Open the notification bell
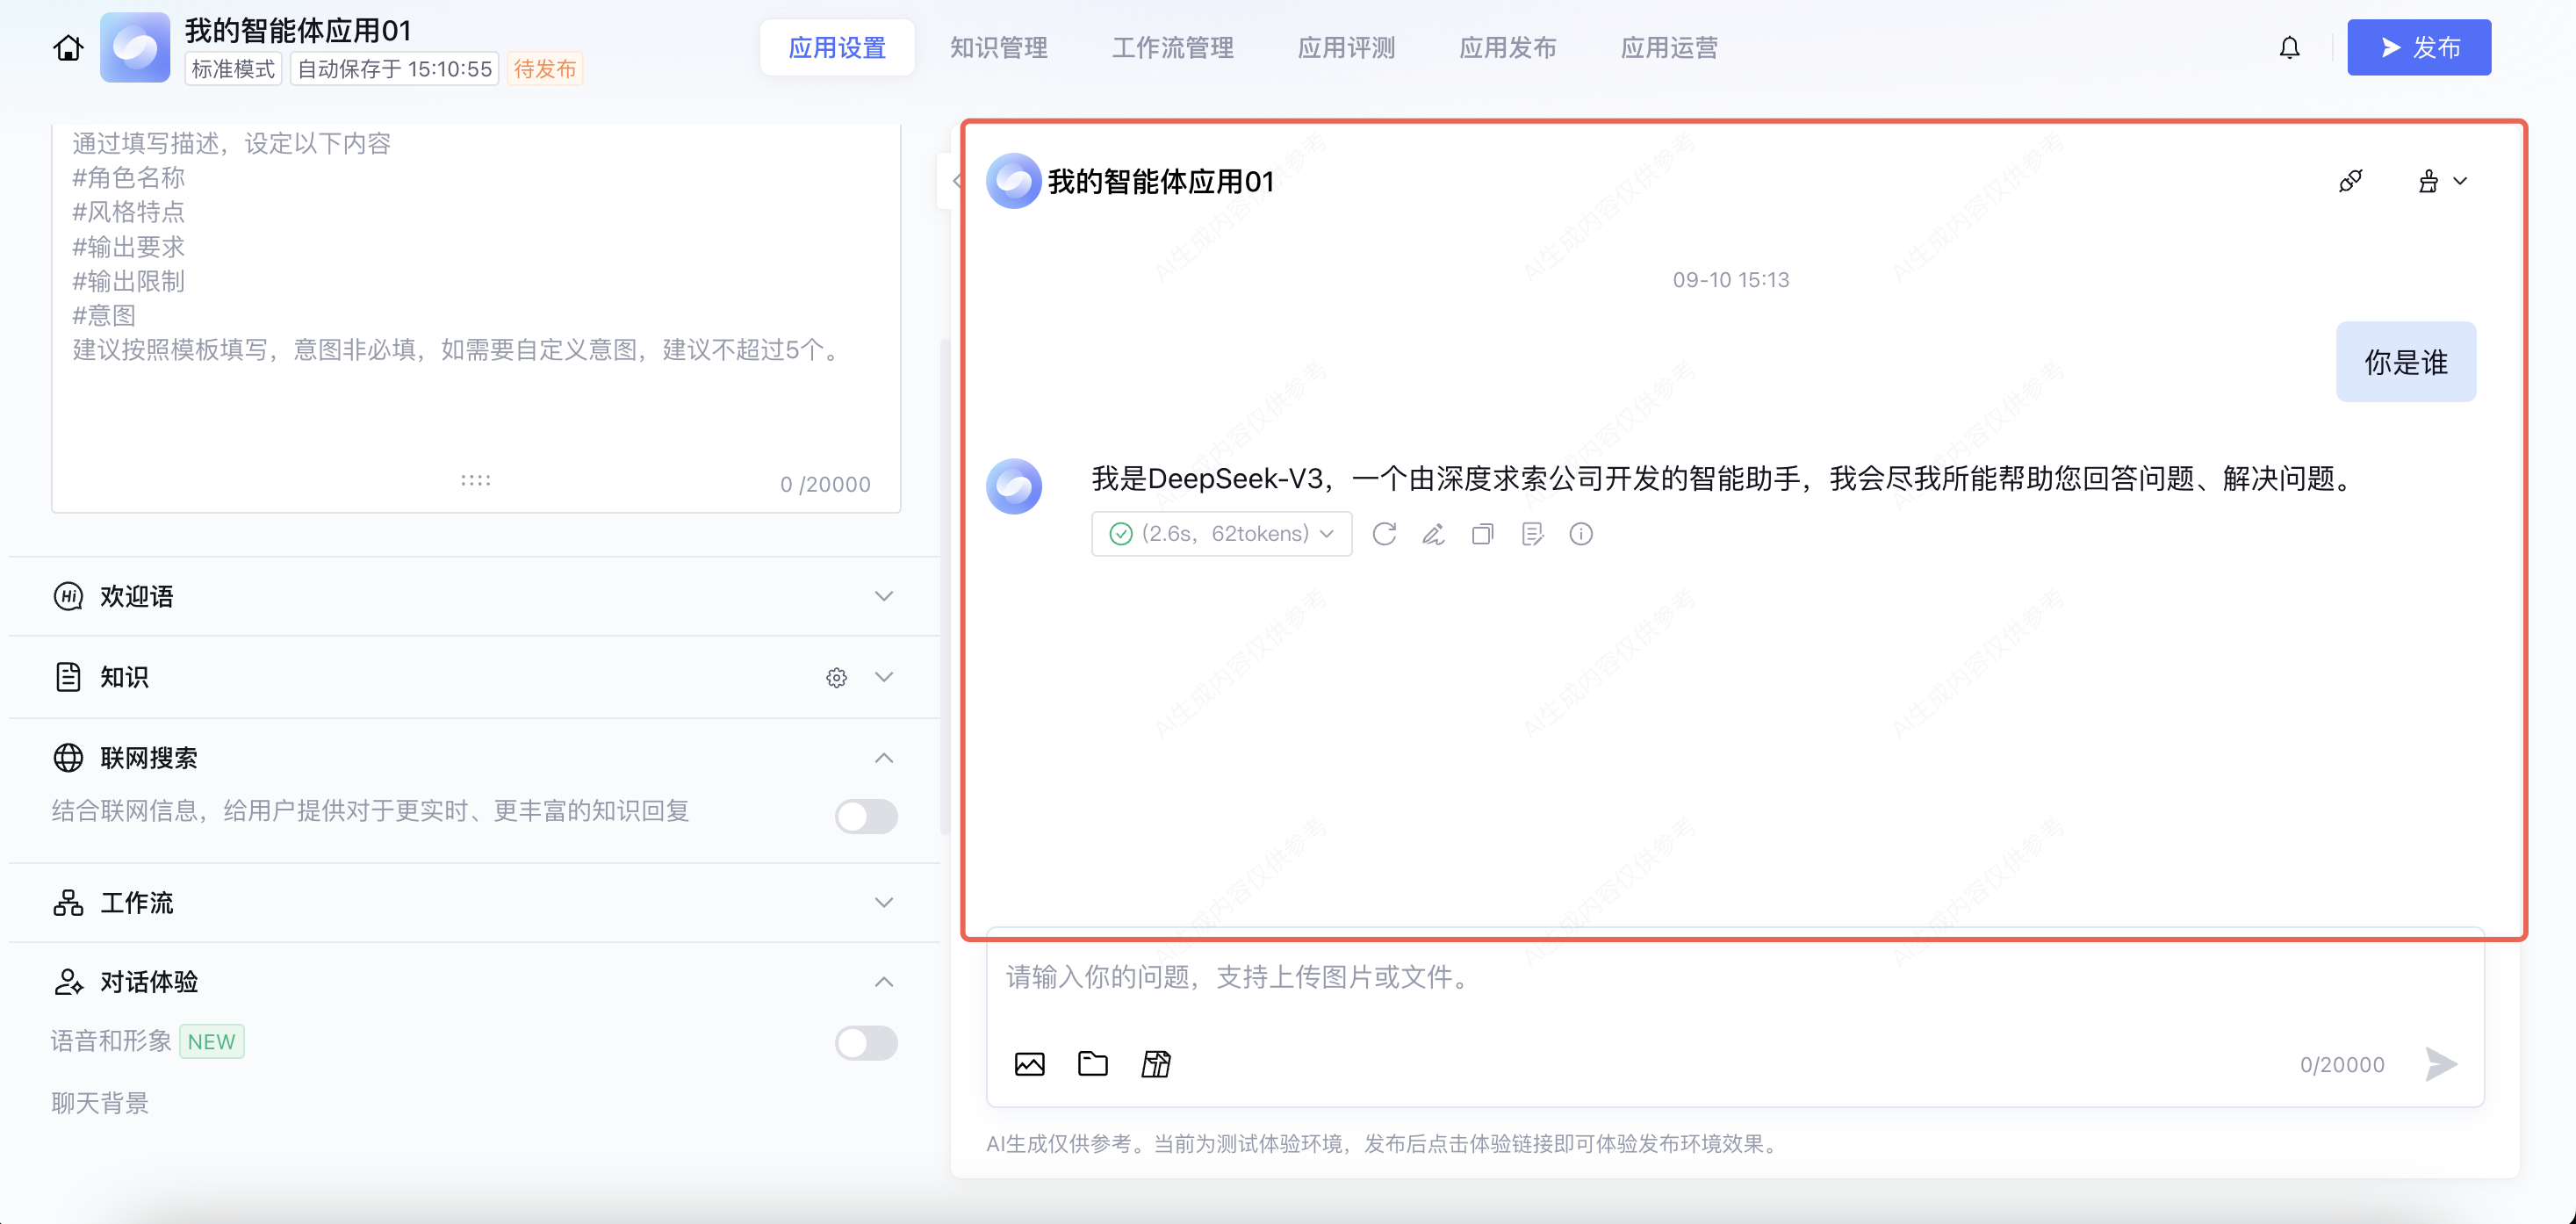This screenshot has height=1224, width=2576. [x=2289, y=47]
